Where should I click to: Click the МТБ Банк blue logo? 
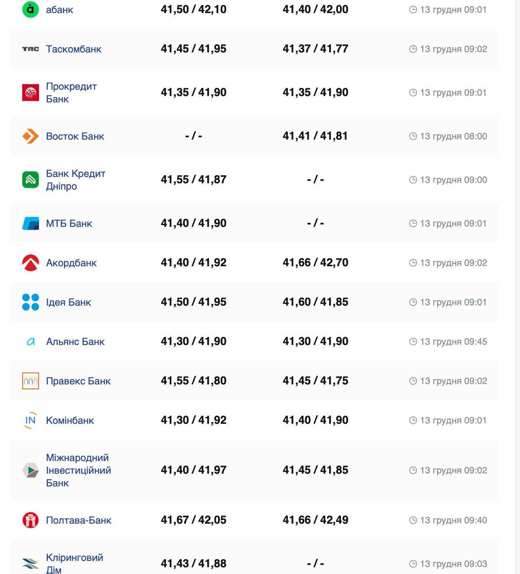pyautogui.click(x=30, y=223)
